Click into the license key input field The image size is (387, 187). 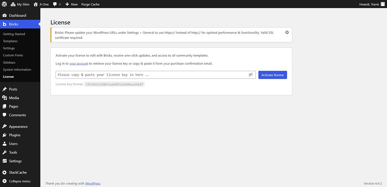[151, 75]
